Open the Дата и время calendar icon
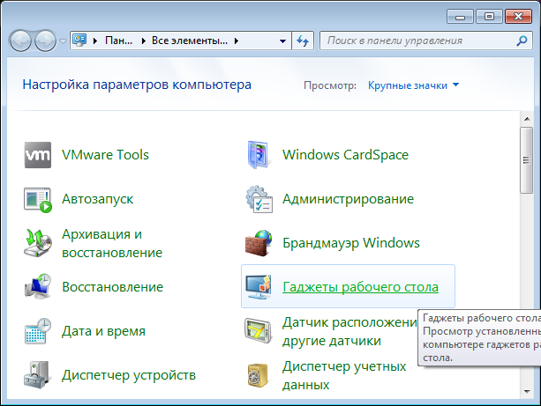 38,331
